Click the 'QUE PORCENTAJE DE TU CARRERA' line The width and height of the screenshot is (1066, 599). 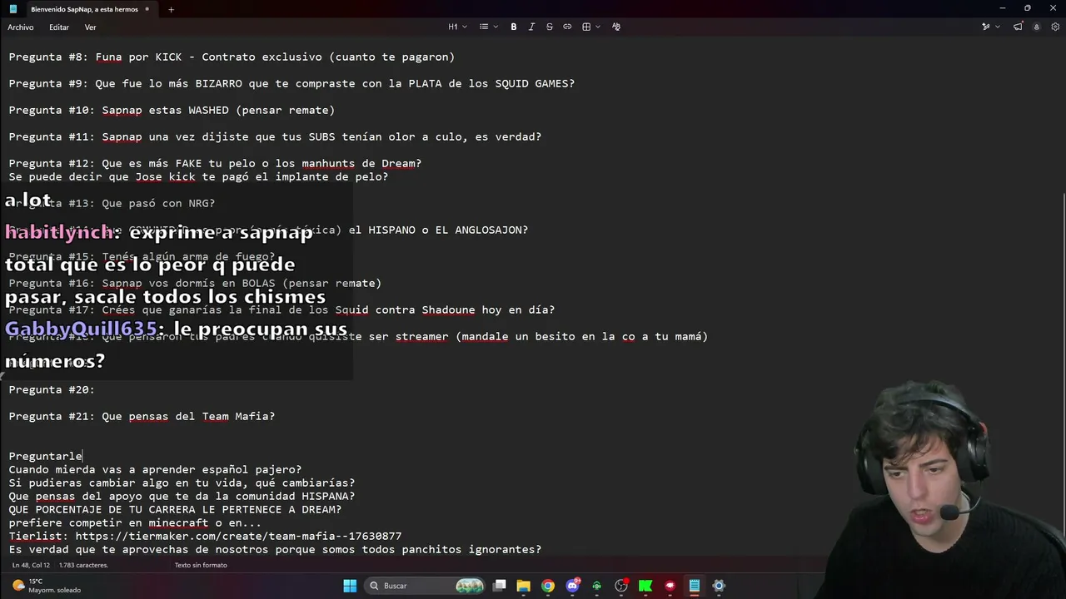(x=175, y=510)
